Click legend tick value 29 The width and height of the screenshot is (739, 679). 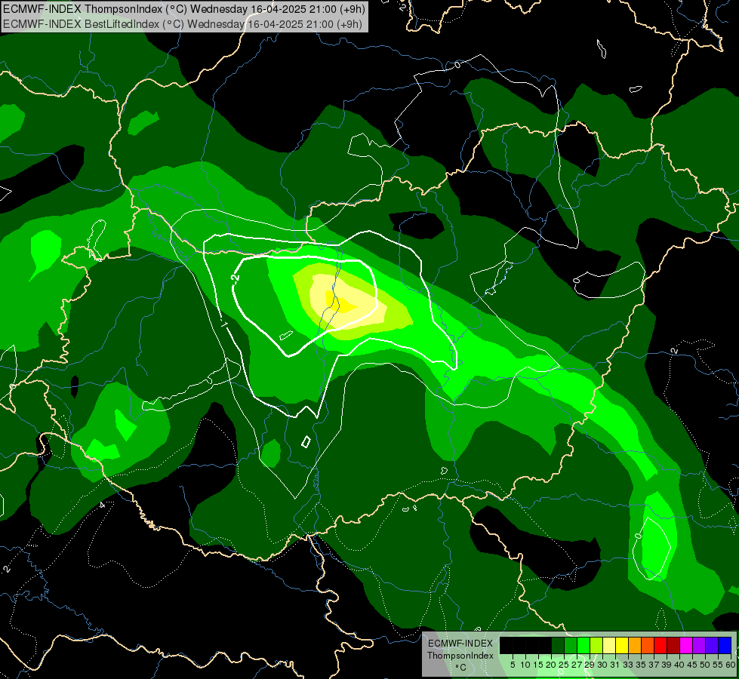coord(590,665)
